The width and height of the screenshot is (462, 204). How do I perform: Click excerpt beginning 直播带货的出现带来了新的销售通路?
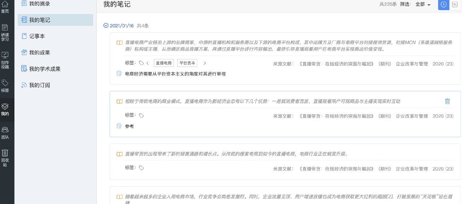[237, 154]
